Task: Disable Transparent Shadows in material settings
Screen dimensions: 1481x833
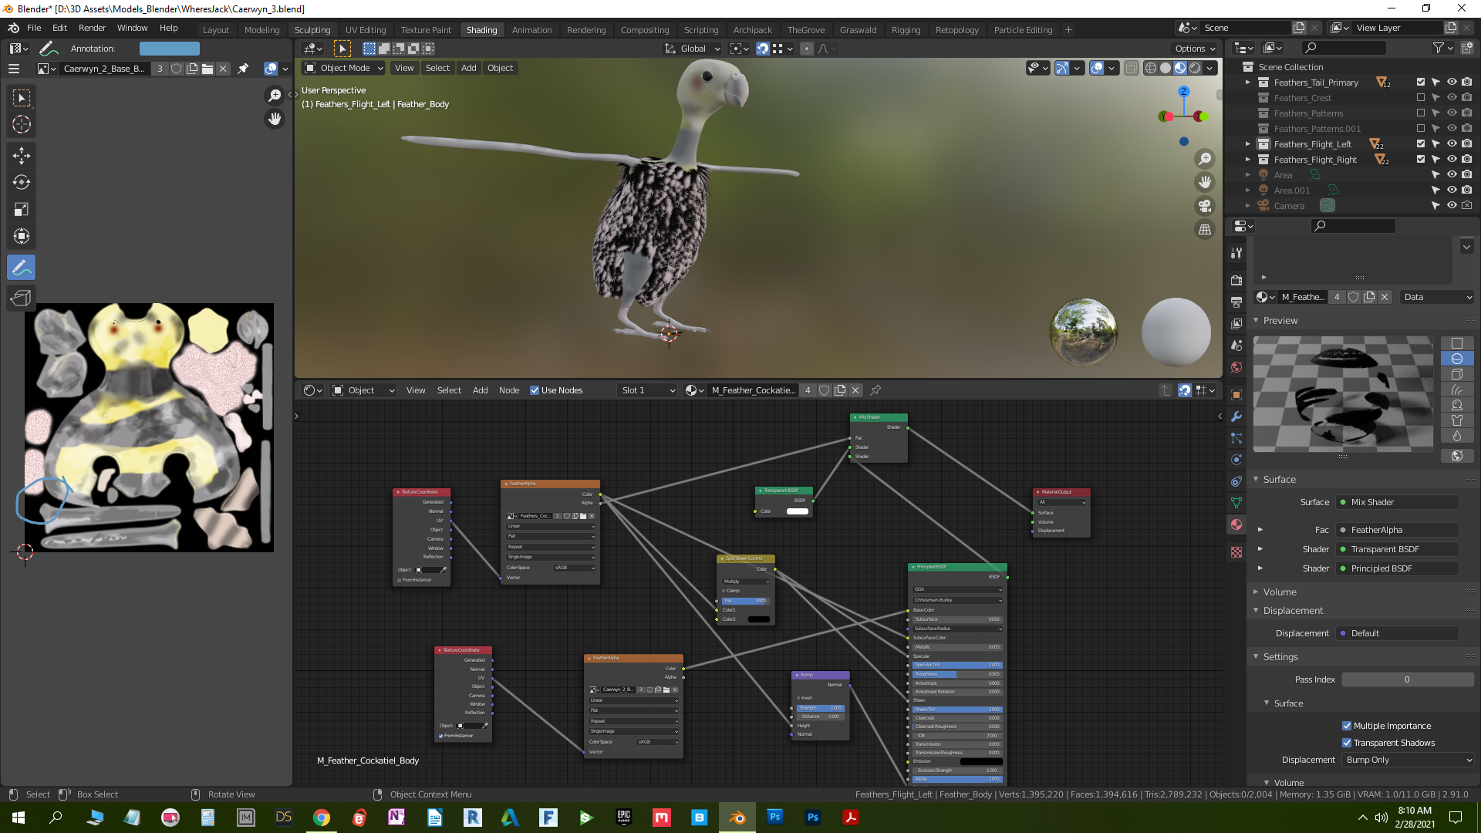Action: 1347,743
